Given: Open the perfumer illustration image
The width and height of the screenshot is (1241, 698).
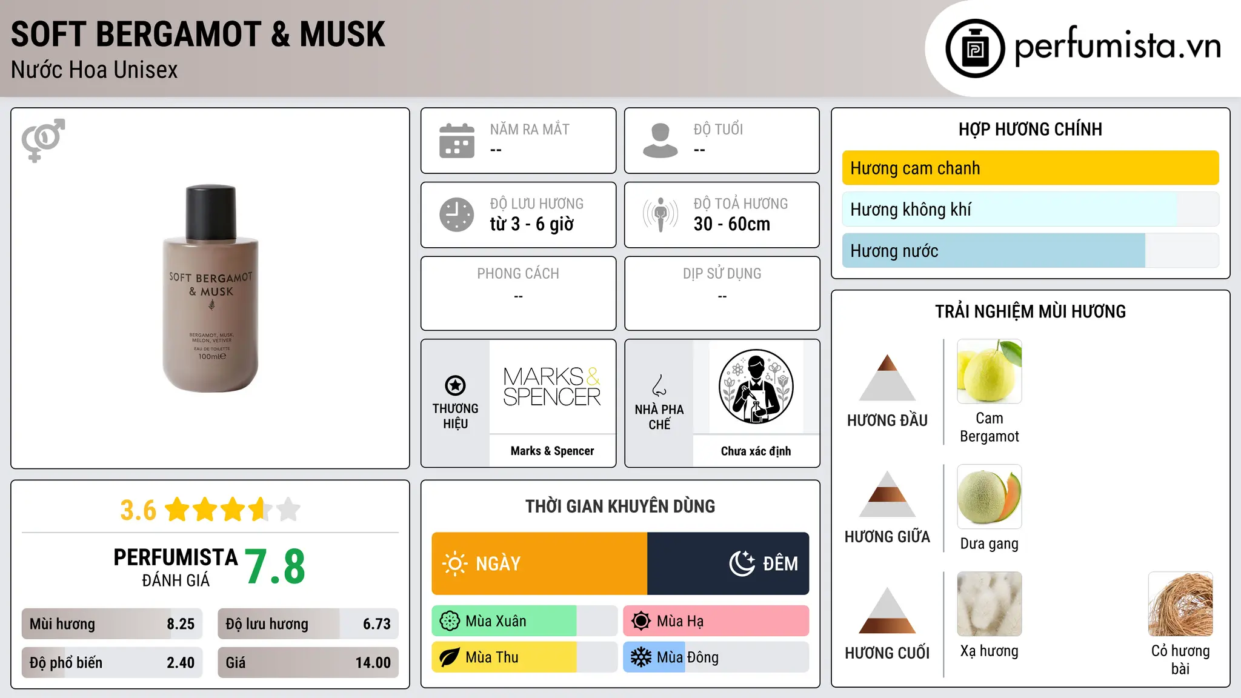Looking at the screenshot, I should click(756, 387).
